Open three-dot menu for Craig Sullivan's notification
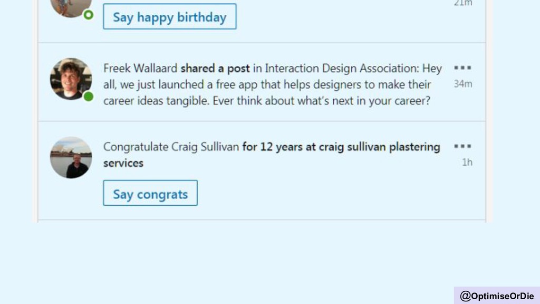The height and width of the screenshot is (304, 540). click(x=462, y=147)
